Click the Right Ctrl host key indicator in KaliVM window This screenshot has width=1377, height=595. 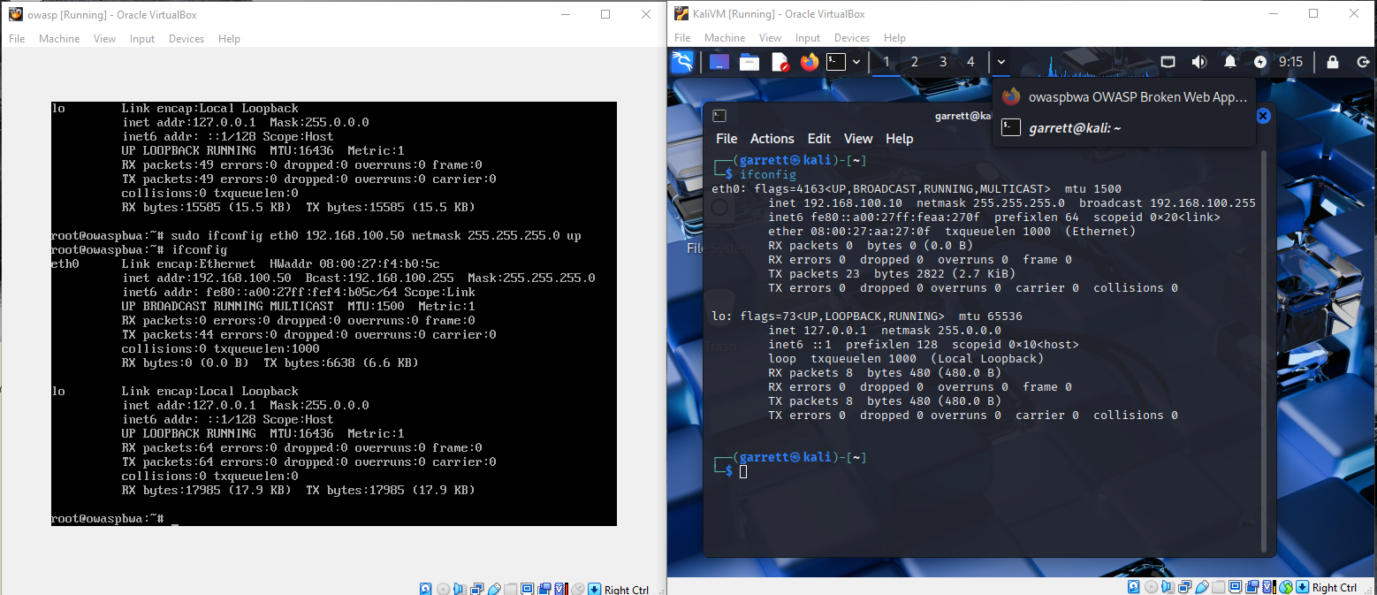tap(1334, 588)
